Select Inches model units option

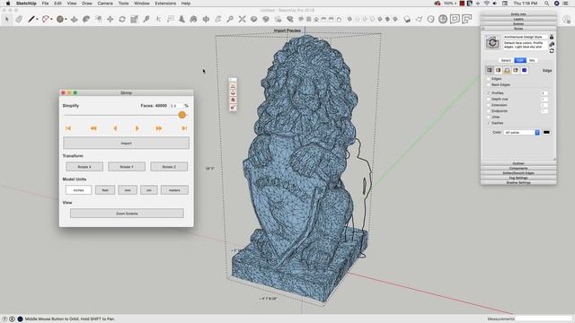pyautogui.click(x=78, y=190)
